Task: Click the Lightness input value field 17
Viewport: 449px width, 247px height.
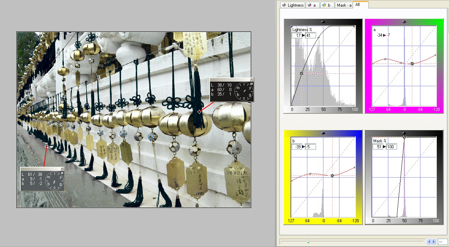Action: tap(297, 35)
